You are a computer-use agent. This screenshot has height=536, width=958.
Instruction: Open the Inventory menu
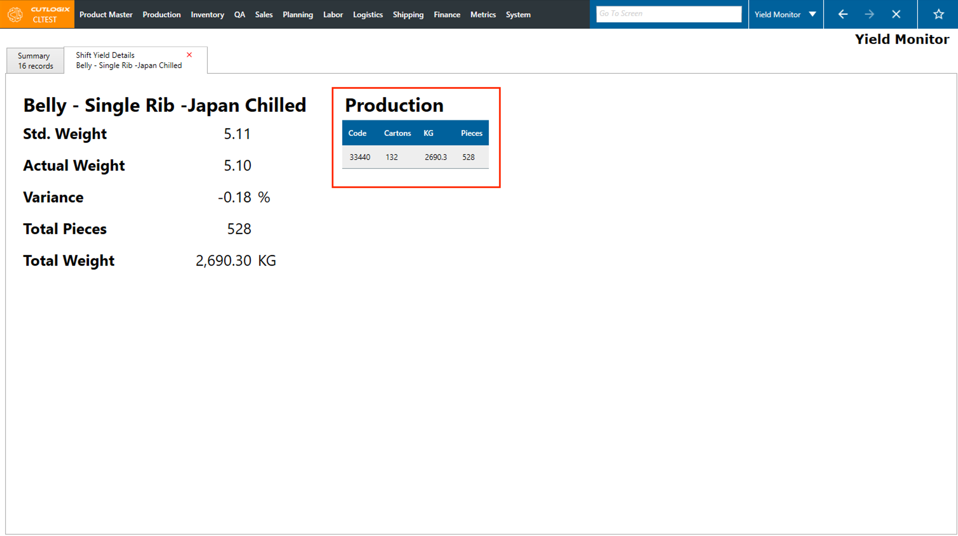coord(207,15)
